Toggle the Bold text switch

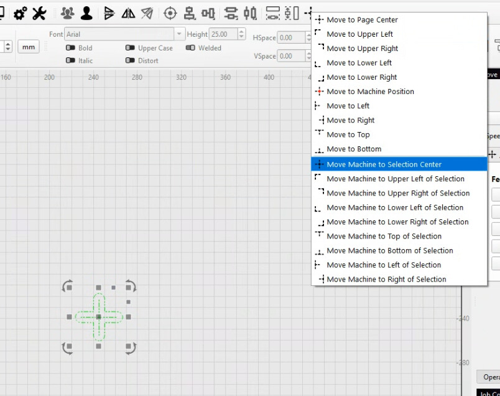click(71, 48)
